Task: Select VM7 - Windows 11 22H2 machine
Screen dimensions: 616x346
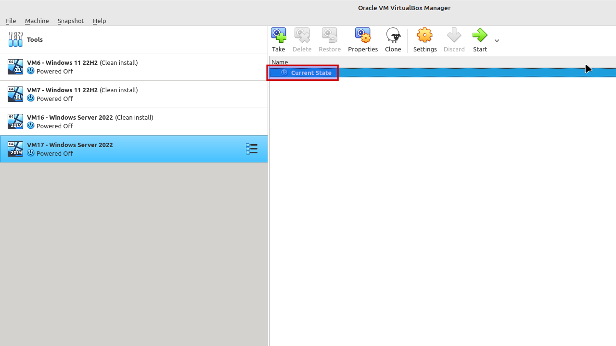Action: (x=134, y=94)
